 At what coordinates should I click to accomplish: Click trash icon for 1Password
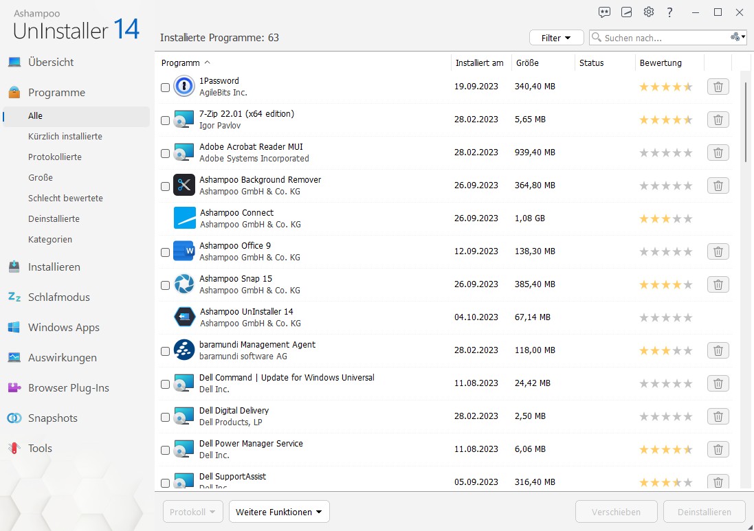[x=718, y=87]
